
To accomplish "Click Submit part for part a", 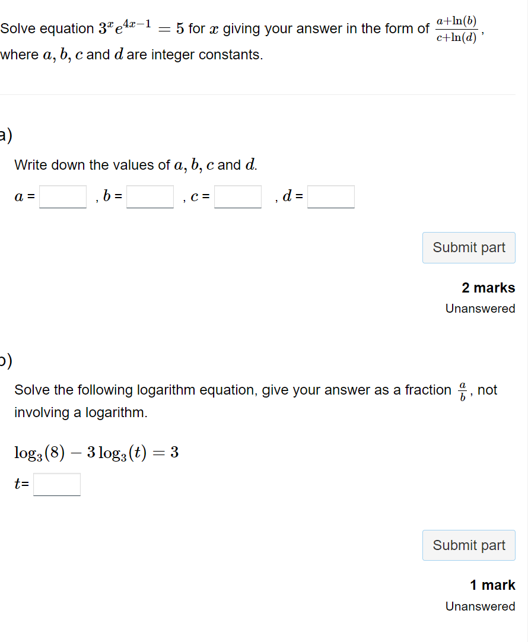I will pos(469,247).
